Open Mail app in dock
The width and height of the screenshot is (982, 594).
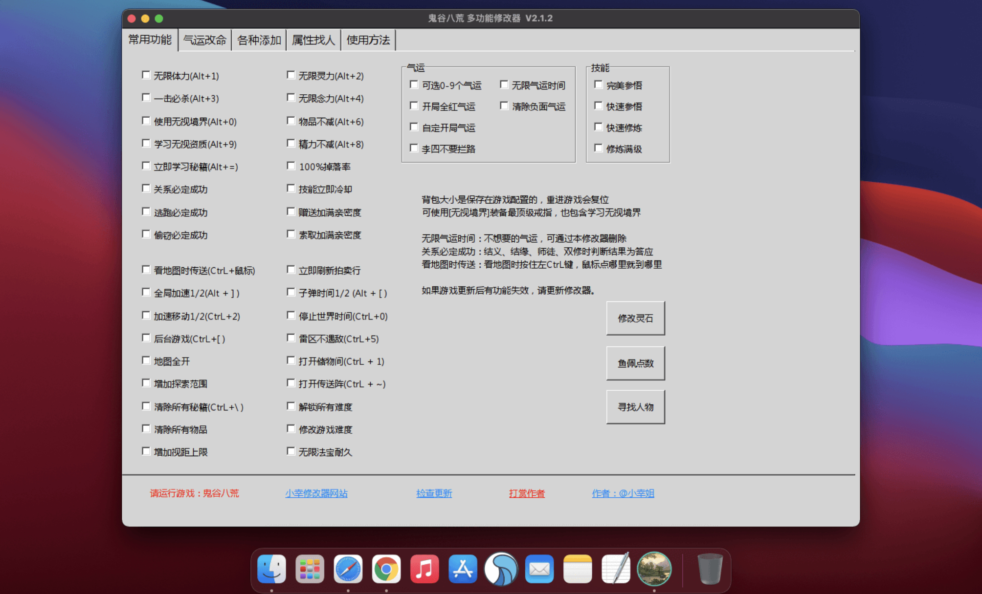tap(539, 569)
